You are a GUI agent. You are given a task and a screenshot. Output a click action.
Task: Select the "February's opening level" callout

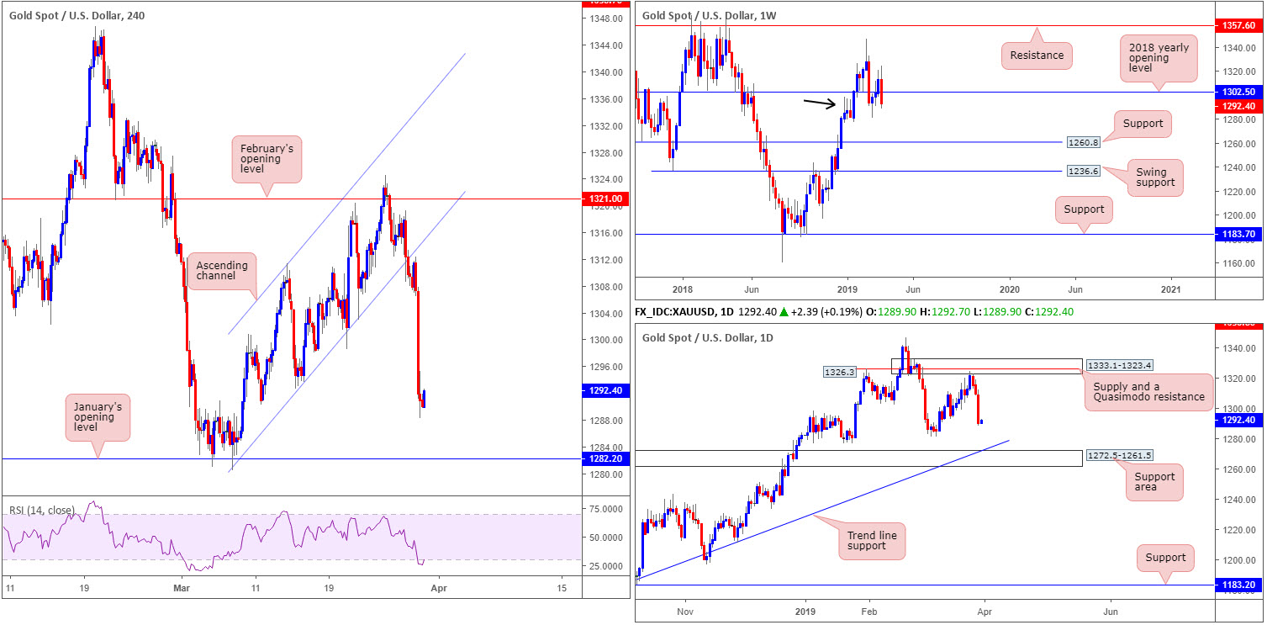pos(267,159)
